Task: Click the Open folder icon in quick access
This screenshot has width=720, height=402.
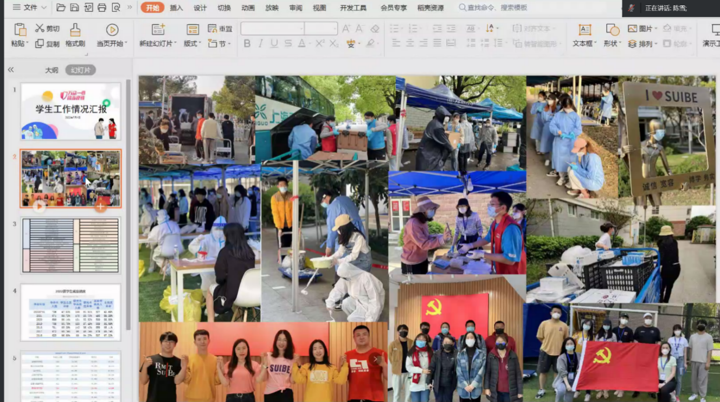Action: (x=61, y=8)
